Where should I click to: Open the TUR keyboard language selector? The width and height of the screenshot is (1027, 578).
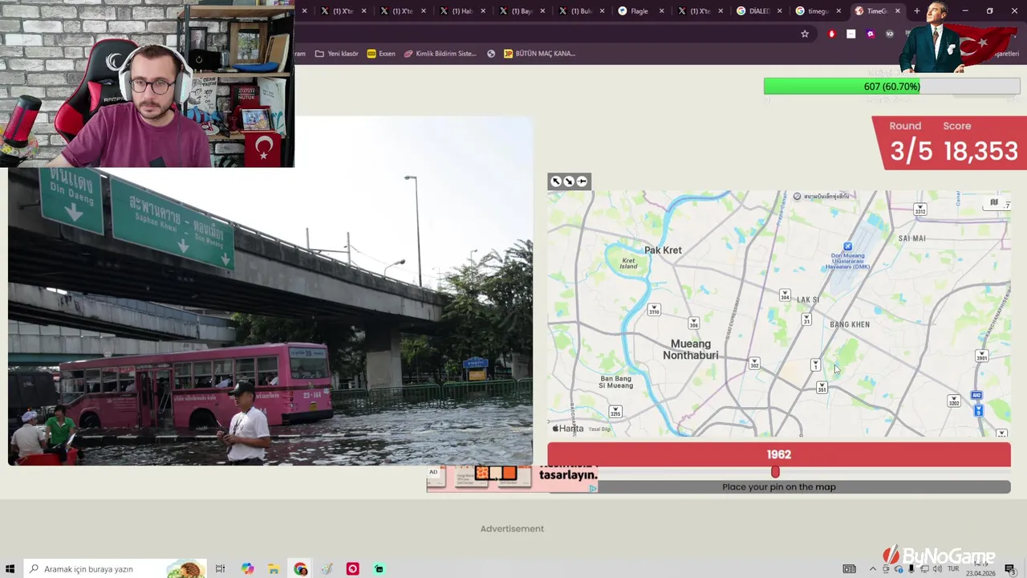[x=953, y=569]
